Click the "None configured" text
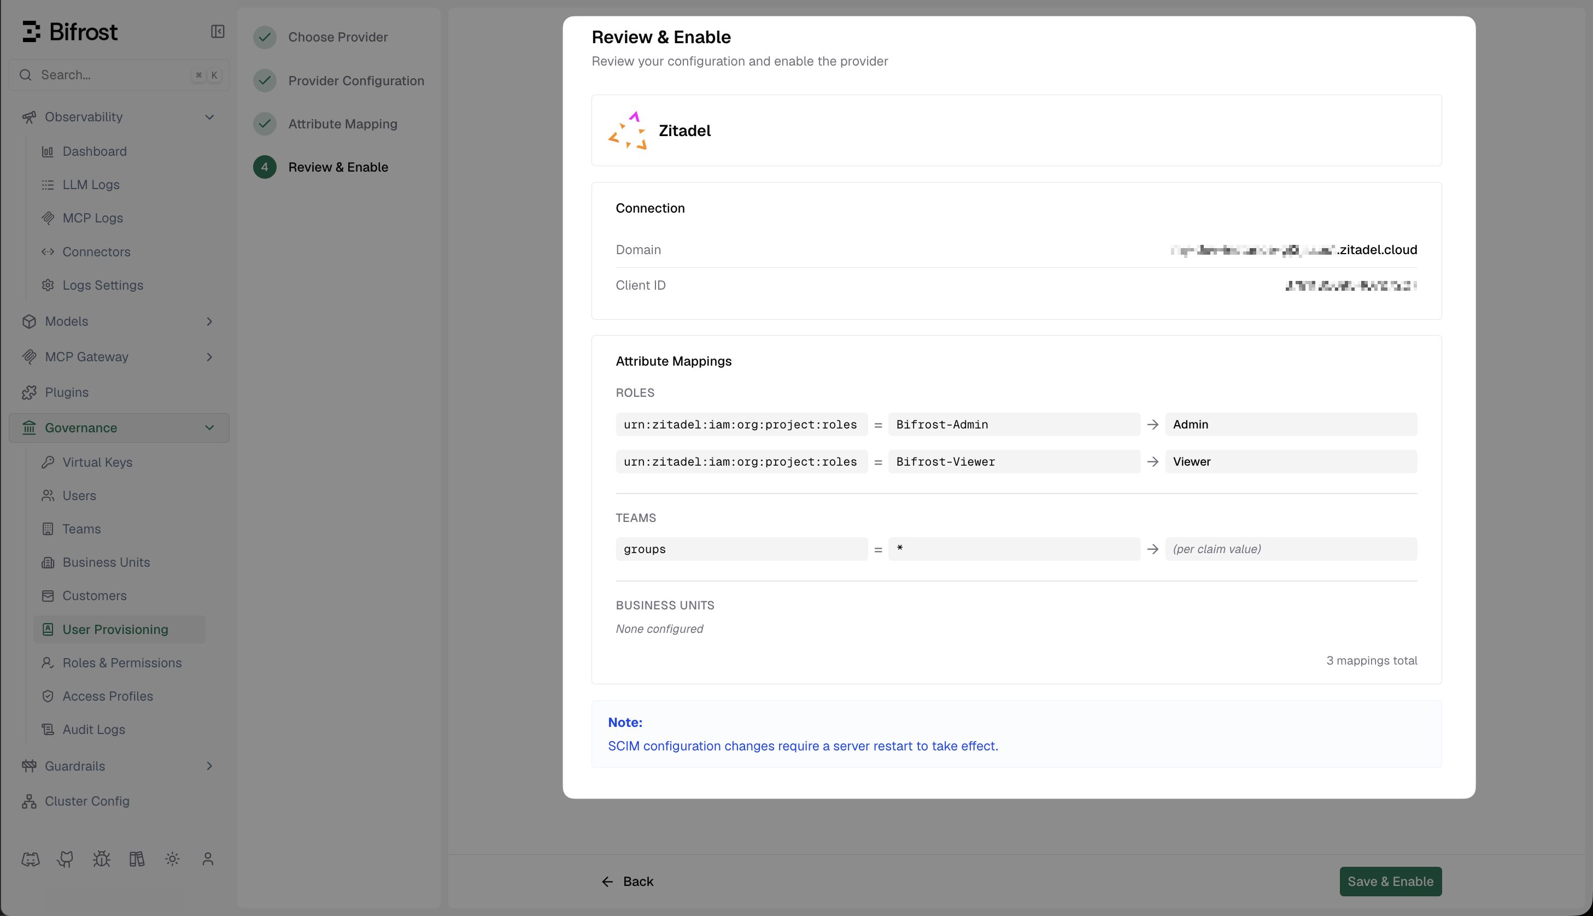 point(659,629)
